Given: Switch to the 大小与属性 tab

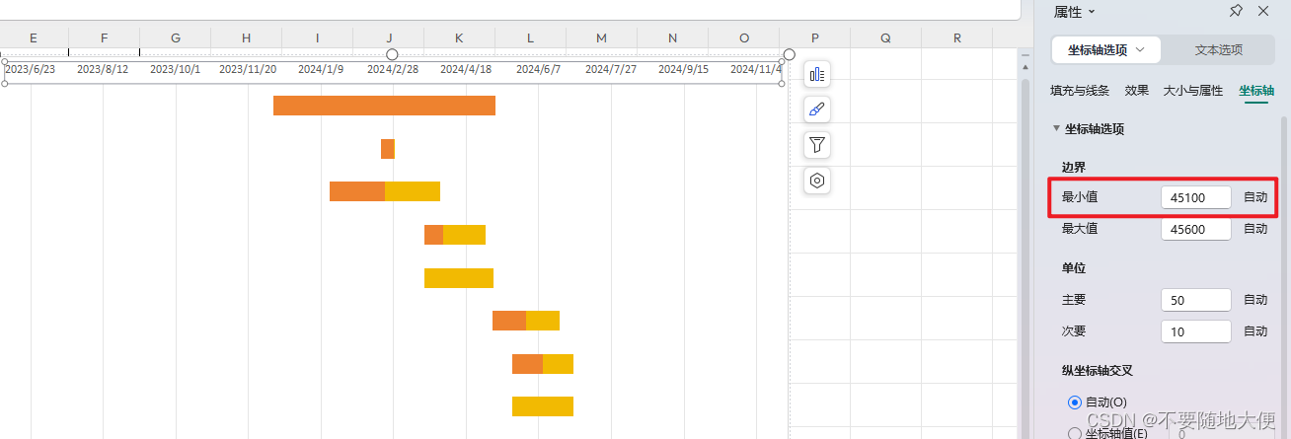Looking at the screenshot, I should point(1193,91).
